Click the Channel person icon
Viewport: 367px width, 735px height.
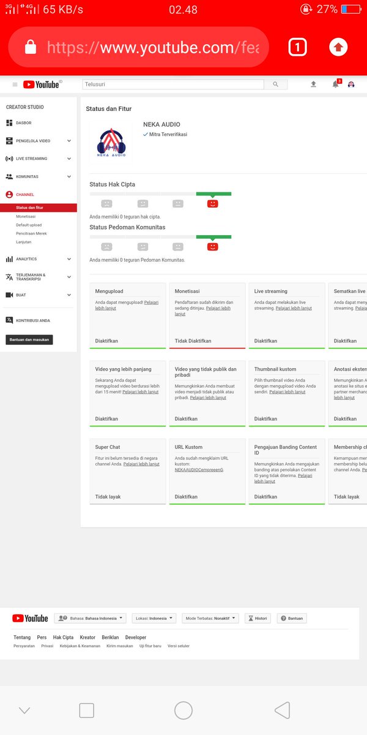pos(9,194)
